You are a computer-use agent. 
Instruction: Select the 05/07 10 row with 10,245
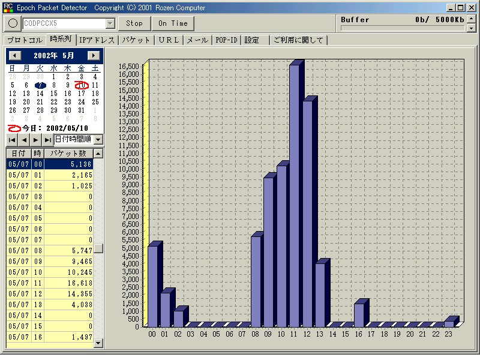[50, 272]
